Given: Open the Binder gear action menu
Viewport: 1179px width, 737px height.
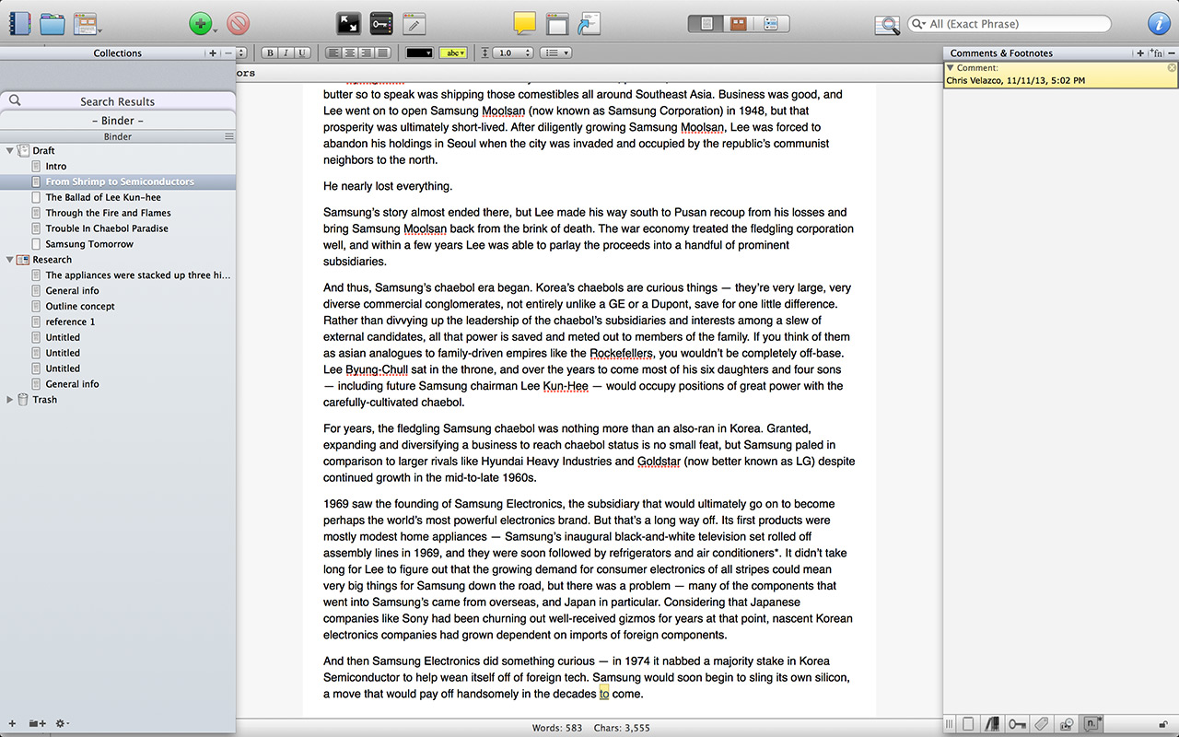Looking at the screenshot, I should 62,723.
